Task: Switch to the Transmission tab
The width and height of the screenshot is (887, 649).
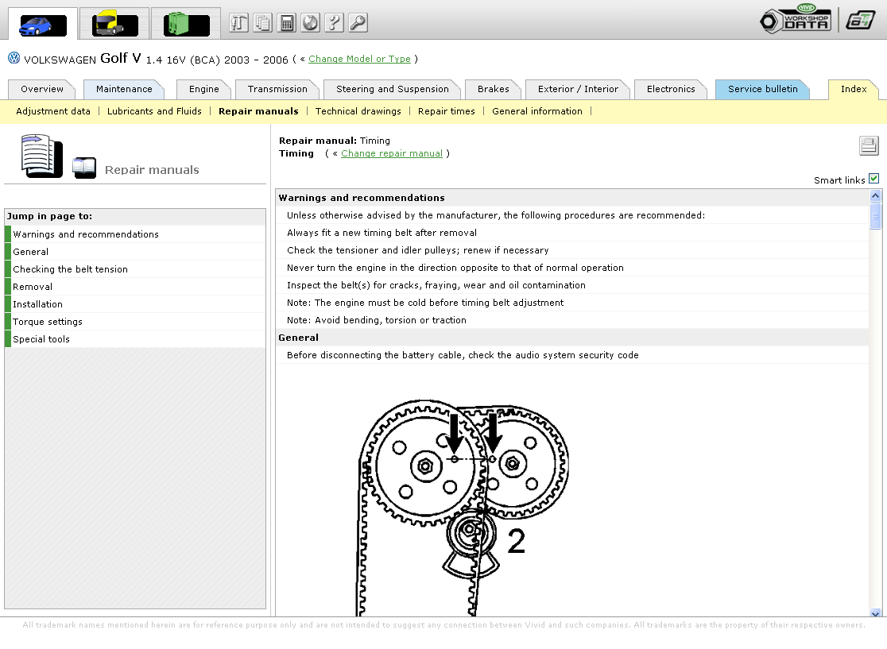Action: (277, 89)
